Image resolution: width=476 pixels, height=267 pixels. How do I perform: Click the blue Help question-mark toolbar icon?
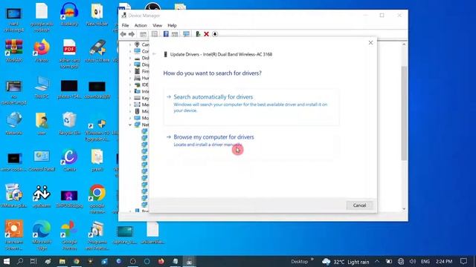(166, 34)
